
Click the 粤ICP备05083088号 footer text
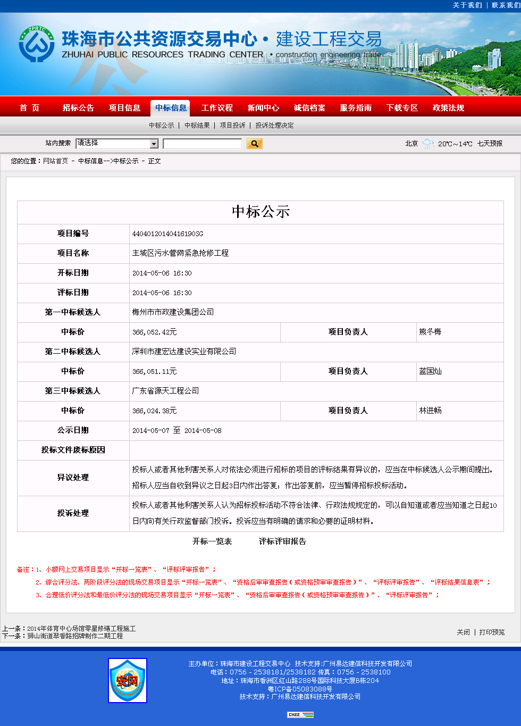[300, 689]
